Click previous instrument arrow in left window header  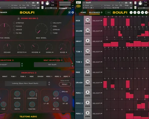(x=27, y=3)
